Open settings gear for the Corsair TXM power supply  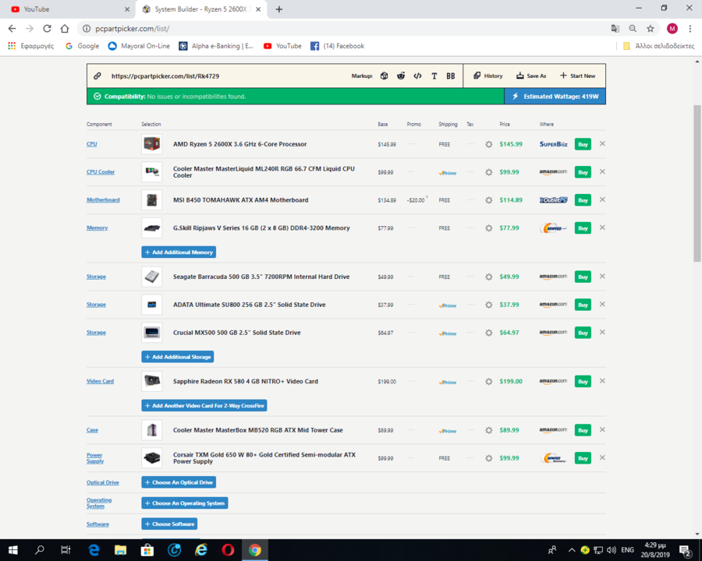point(489,458)
